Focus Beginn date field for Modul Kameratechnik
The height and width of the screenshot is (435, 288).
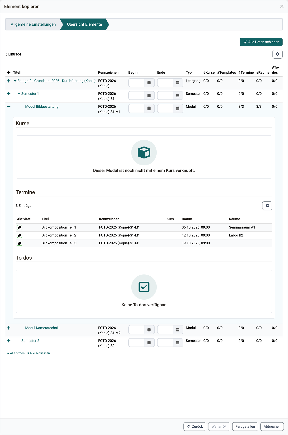(136, 330)
